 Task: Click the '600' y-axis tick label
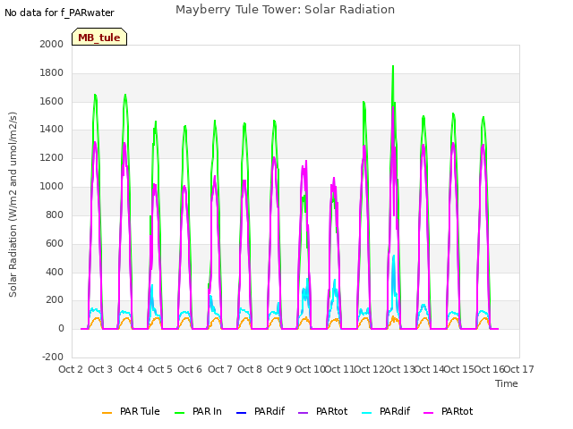click(x=55, y=244)
